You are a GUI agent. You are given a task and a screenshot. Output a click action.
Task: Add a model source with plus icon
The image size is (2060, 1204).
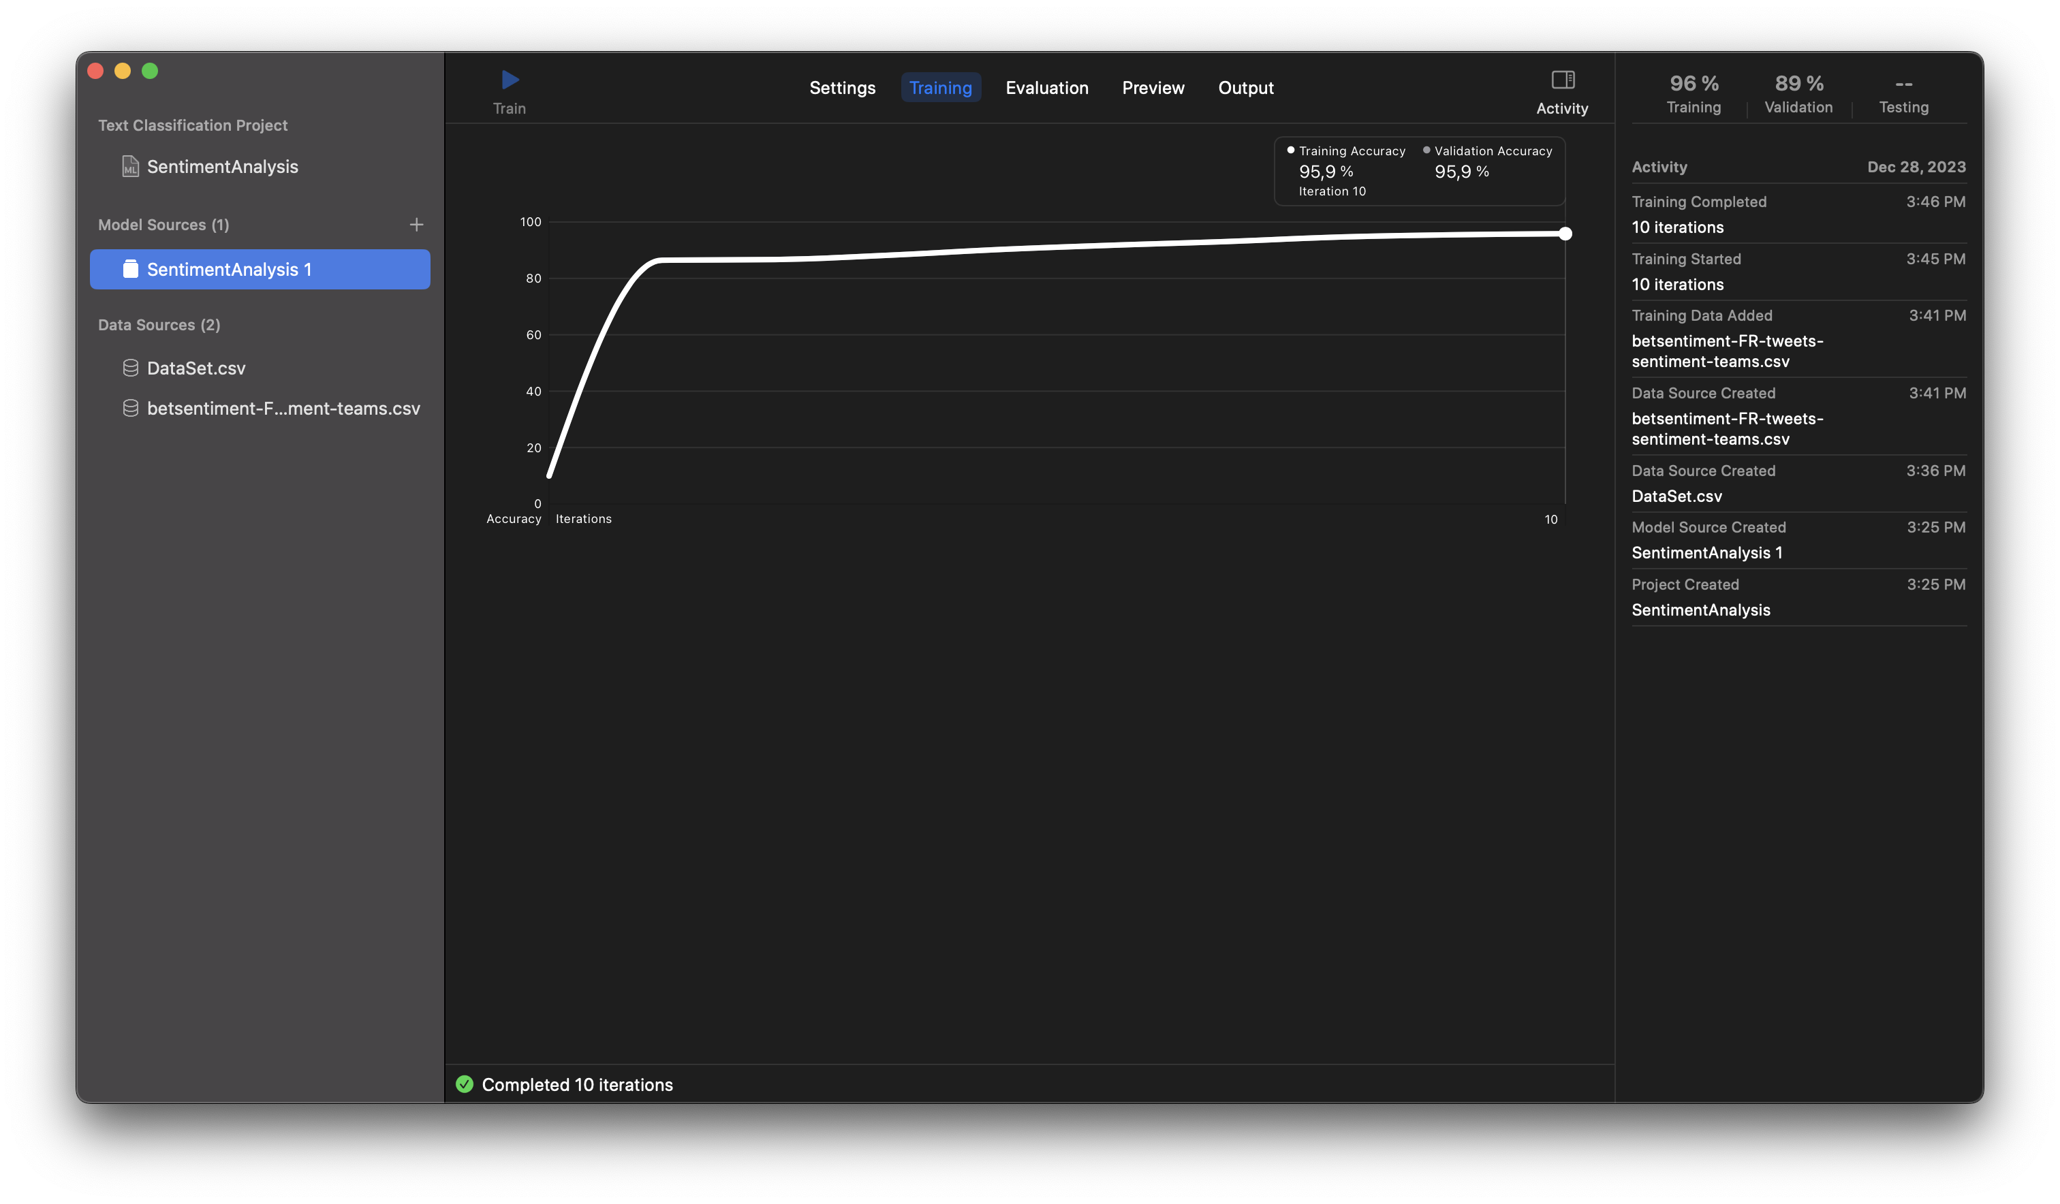pyautogui.click(x=416, y=225)
